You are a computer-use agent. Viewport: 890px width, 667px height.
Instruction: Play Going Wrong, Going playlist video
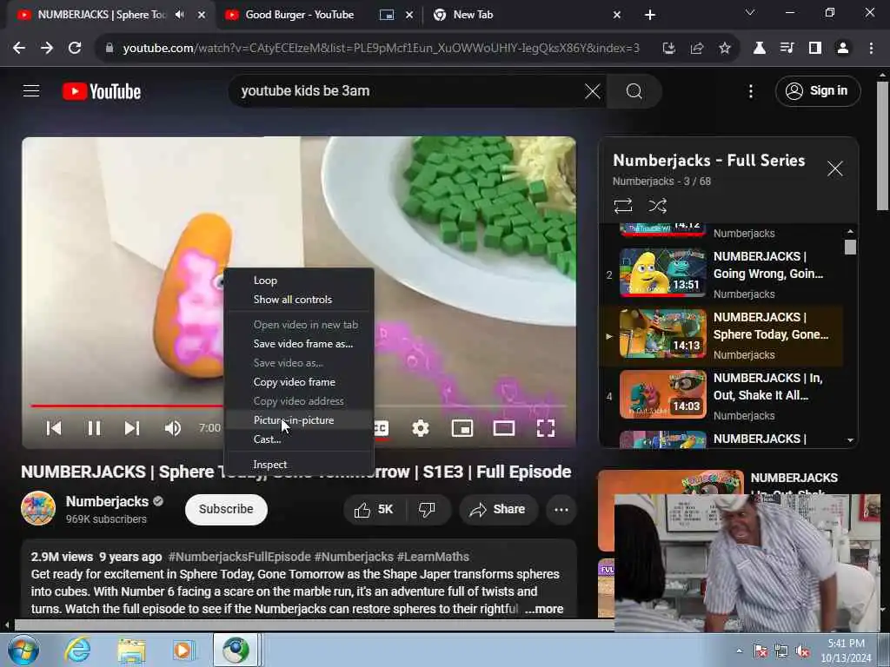[721, 274]
